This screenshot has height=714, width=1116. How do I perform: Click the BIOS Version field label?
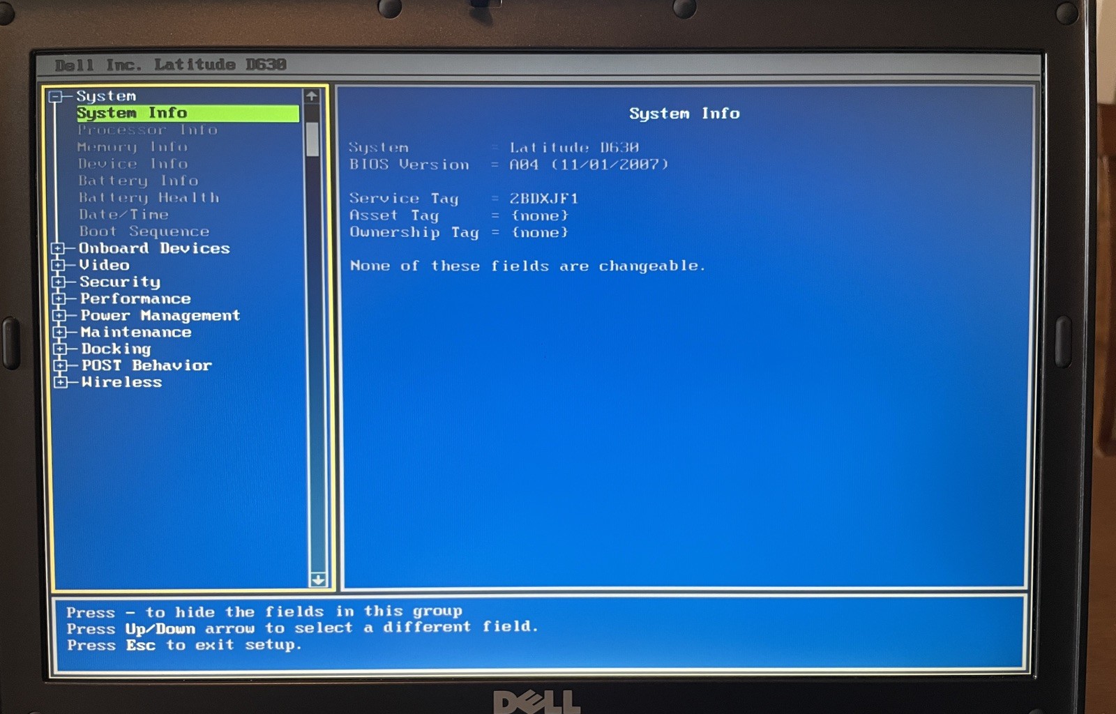pos(409,165)
